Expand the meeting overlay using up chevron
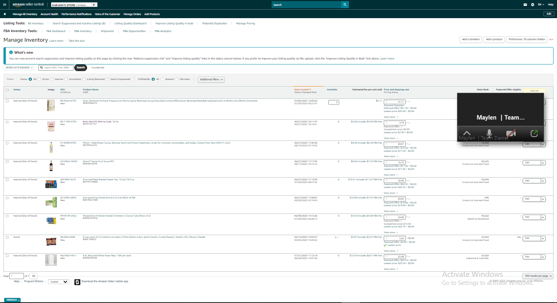Image resolution: width=557 pixels, height=303 pixels. point(467,134)
